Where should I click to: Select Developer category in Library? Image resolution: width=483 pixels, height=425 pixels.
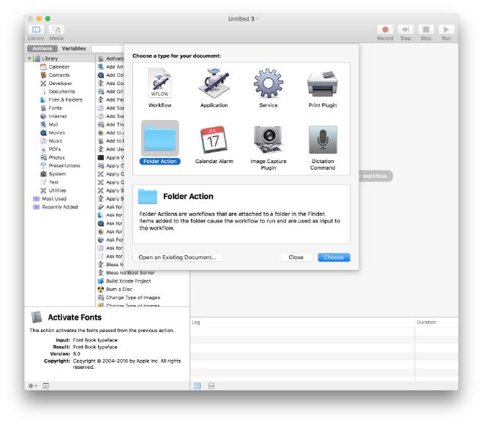tap(60, 83)
